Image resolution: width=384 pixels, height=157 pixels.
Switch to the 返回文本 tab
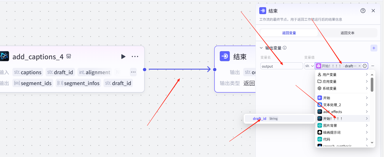(347, 33)
